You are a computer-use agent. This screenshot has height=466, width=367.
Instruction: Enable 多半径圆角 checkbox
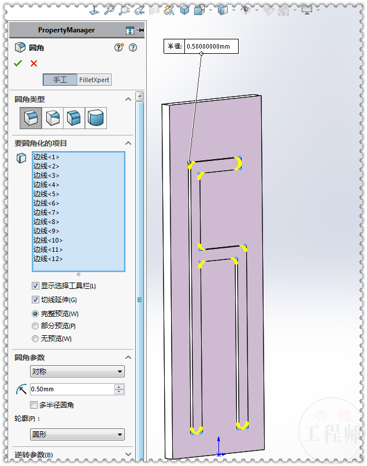(34, 405)
